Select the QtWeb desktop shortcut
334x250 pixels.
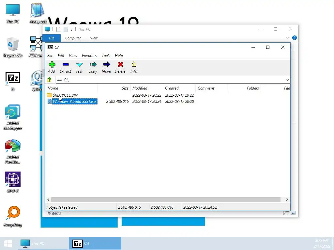[37, 81]
